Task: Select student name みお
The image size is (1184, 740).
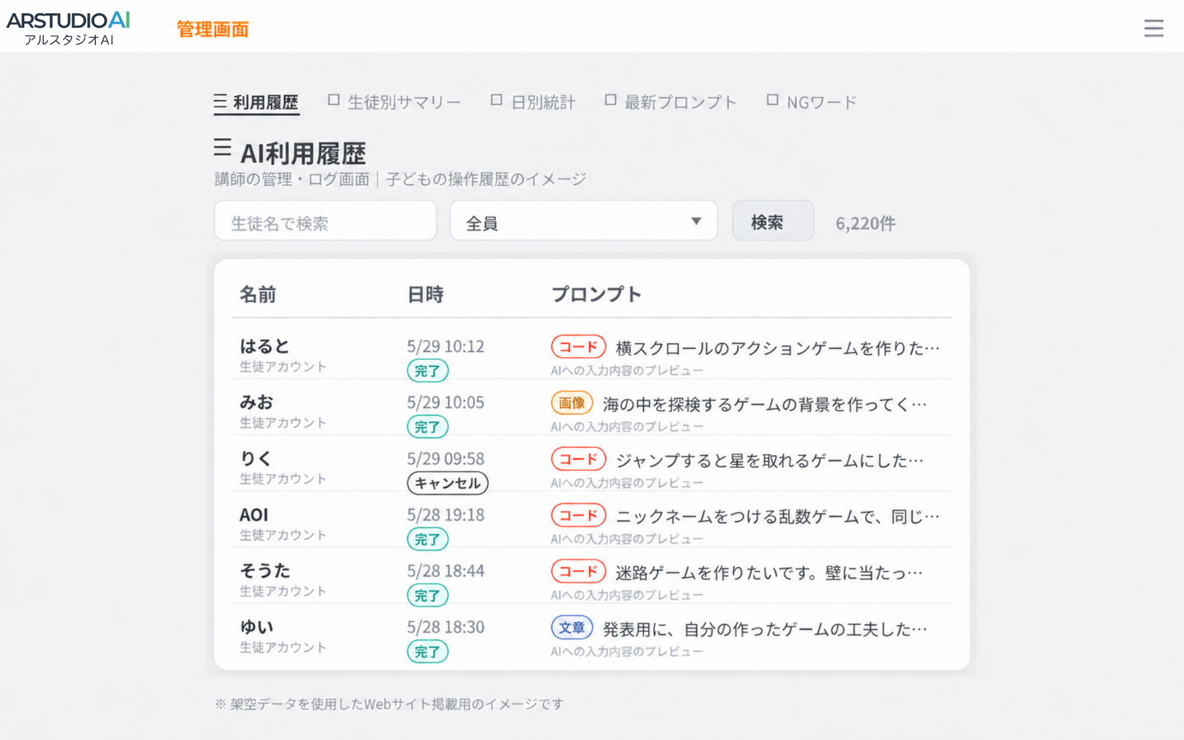Action: [x=256, y=402]
